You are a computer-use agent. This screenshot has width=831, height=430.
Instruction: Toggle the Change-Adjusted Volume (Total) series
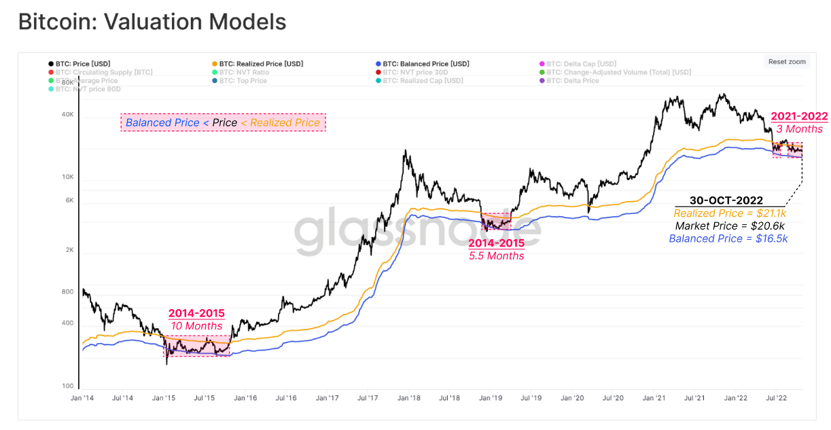[618, 72]
